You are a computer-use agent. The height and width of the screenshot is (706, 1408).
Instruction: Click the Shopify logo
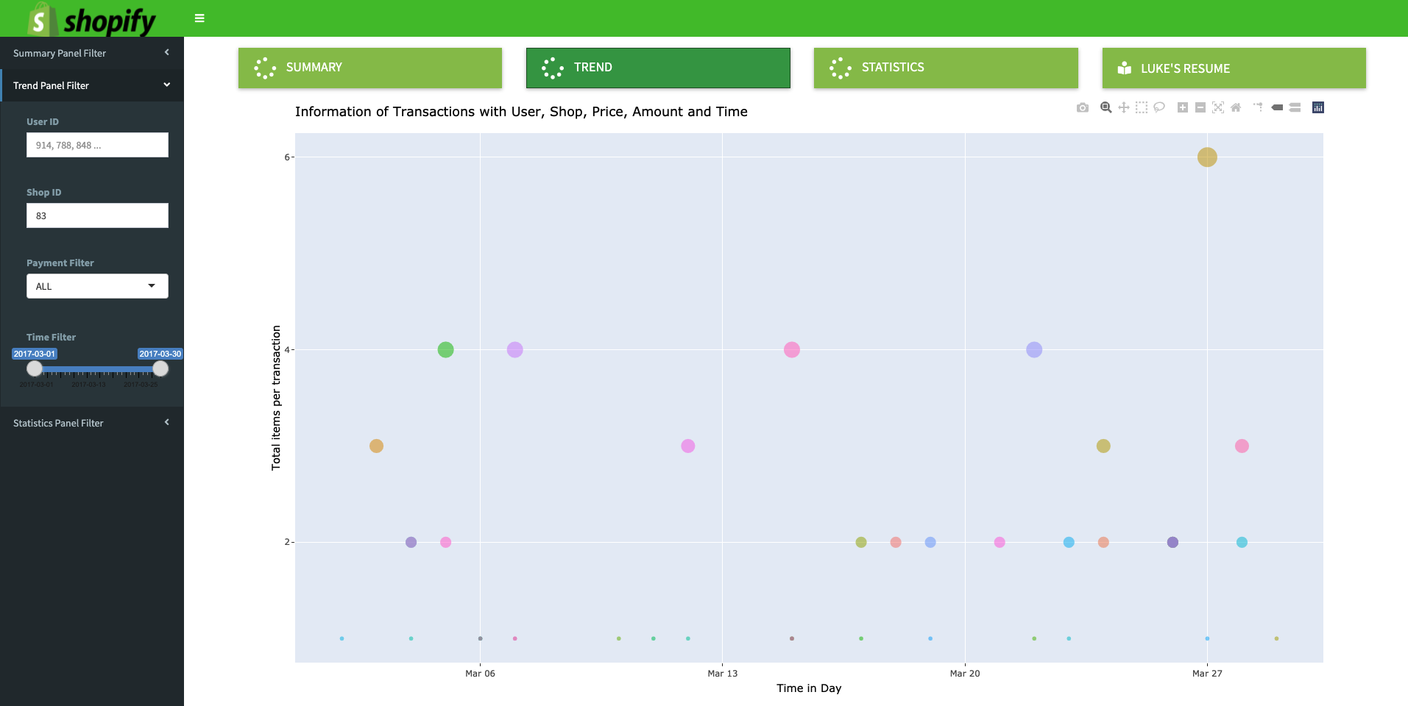(x=92, y=19)
